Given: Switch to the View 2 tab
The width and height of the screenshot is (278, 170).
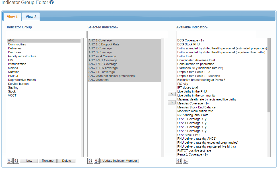Looking at the screenshot, I should pos(31,17).
